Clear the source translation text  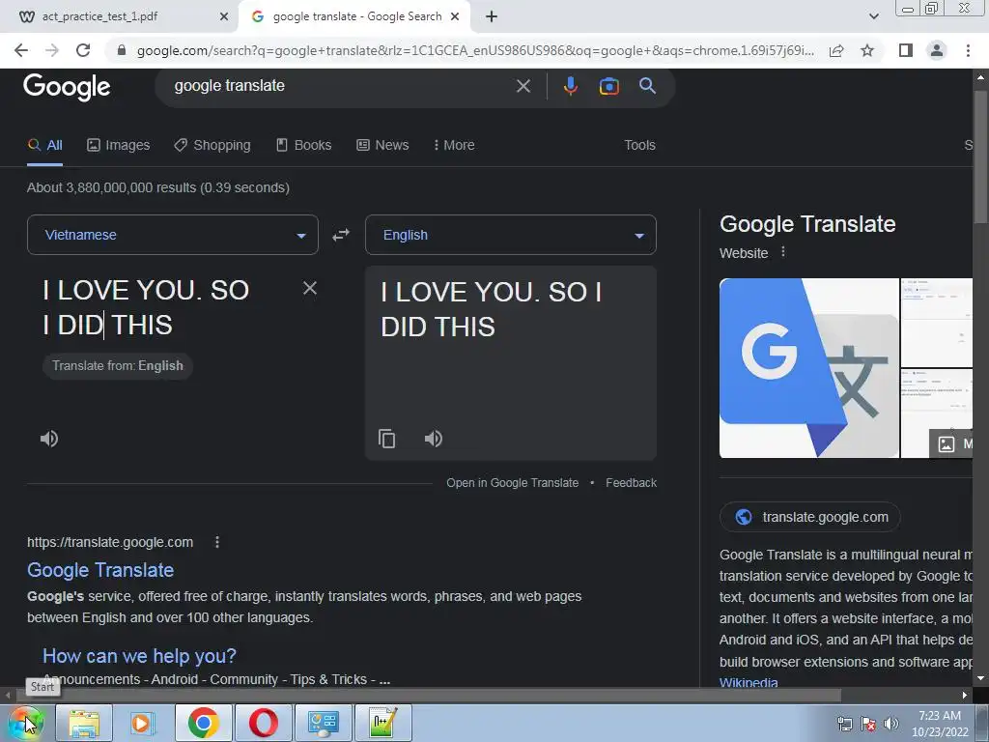click(310, 288)
